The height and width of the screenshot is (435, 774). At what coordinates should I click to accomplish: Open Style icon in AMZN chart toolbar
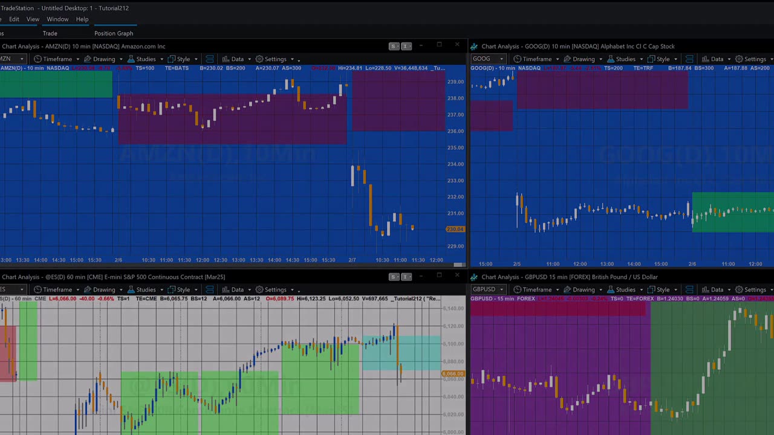click(172, 59)
